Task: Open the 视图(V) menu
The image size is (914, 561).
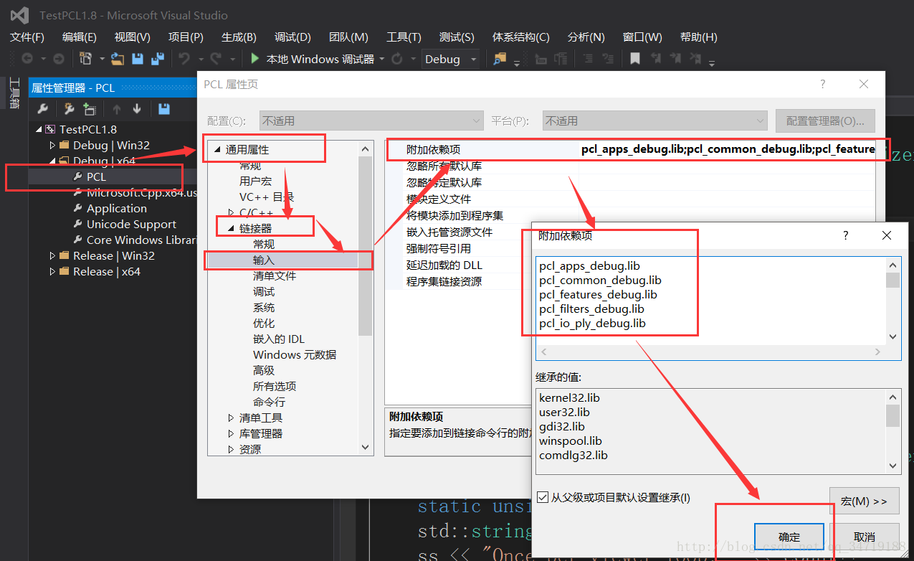Action: (x=133, y=37)
